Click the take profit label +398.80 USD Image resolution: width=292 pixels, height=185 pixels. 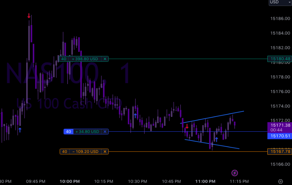[x=85, y=59]
